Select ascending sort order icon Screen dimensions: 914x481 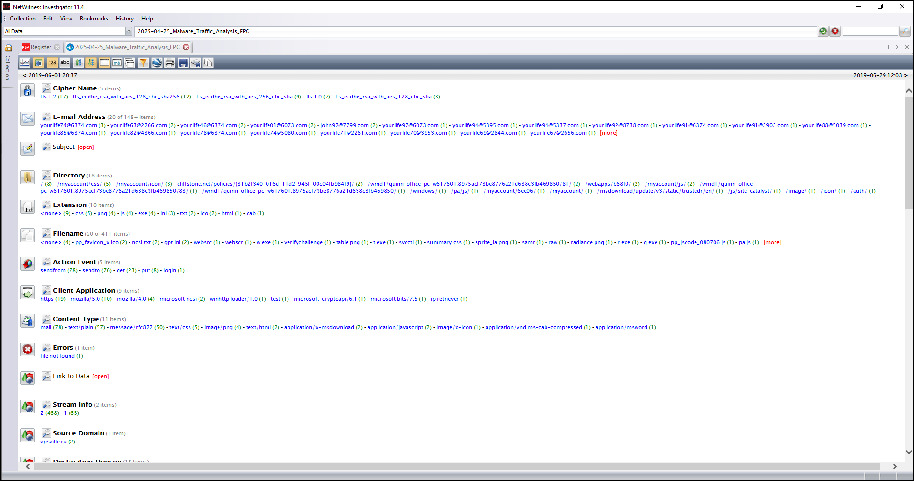tap(78, 63)
